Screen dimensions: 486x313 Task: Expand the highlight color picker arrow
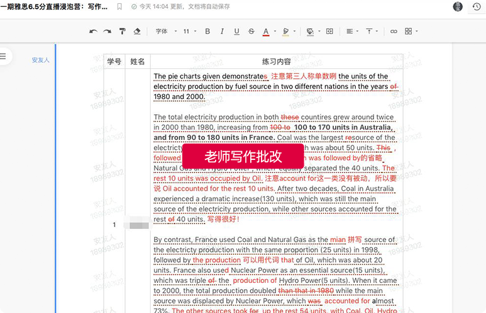[294, 31]
